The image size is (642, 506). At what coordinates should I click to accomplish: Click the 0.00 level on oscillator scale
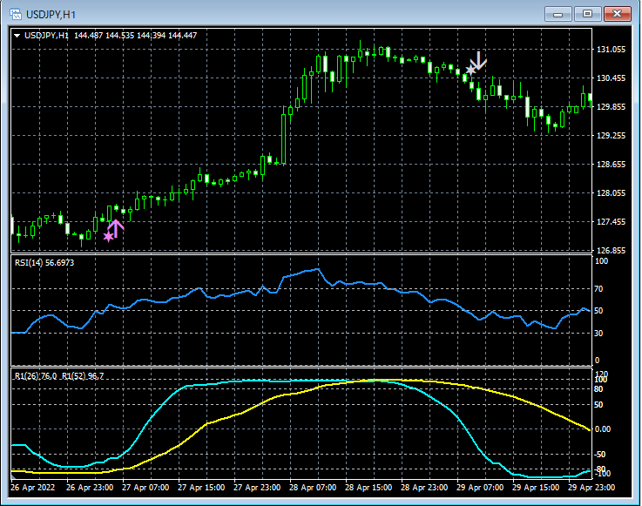tap(605, 428)
